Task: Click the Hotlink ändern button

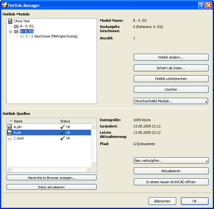Action: pyautogui.click(x=171, y=57)
